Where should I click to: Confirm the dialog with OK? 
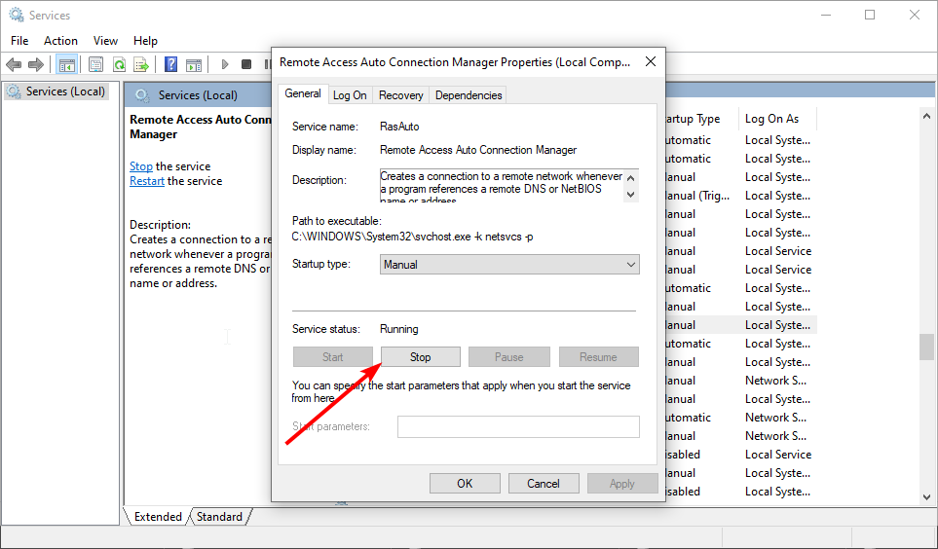(x=465, y=483)
